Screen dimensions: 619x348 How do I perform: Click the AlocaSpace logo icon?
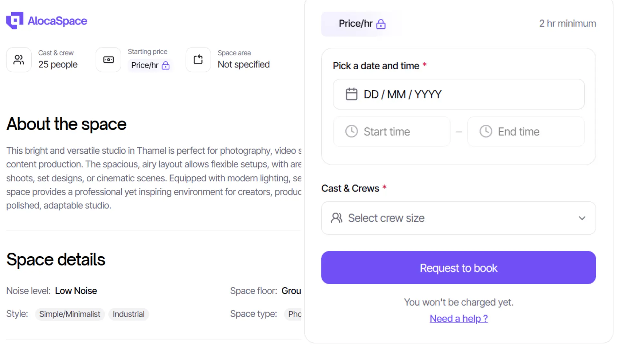tap(15, 21)
